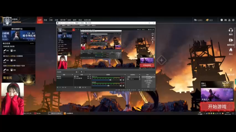Viewport: 236px width, 132px height.
Task: Switch to the 英雄 game tab
Action: 45,20
